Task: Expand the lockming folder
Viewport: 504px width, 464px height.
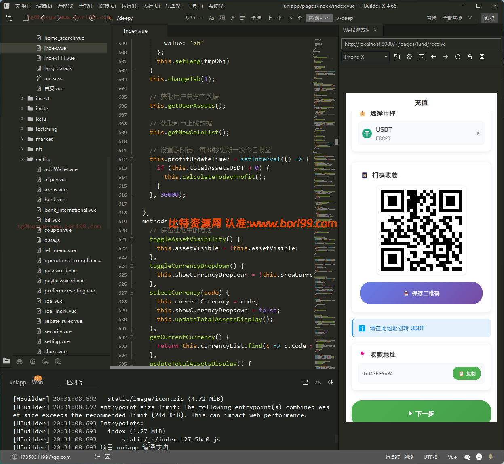Action: tap(23, 129)
